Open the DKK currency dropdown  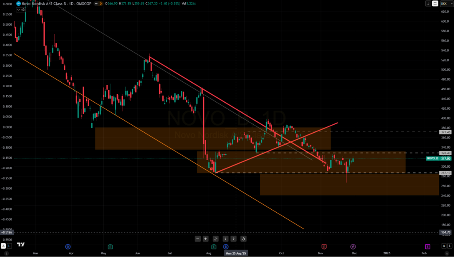tap(445, 4)
